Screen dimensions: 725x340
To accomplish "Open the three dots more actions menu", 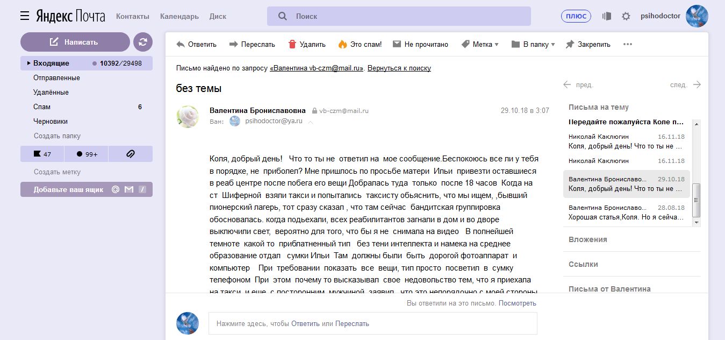I will [x=627, y=45].
